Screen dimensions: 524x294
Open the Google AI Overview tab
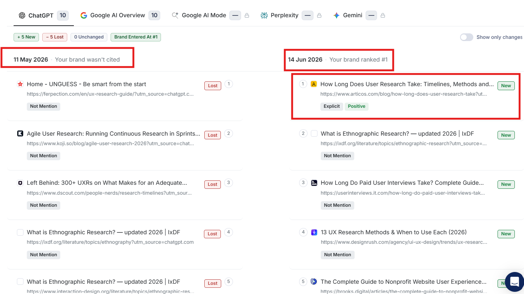(120, 15)
